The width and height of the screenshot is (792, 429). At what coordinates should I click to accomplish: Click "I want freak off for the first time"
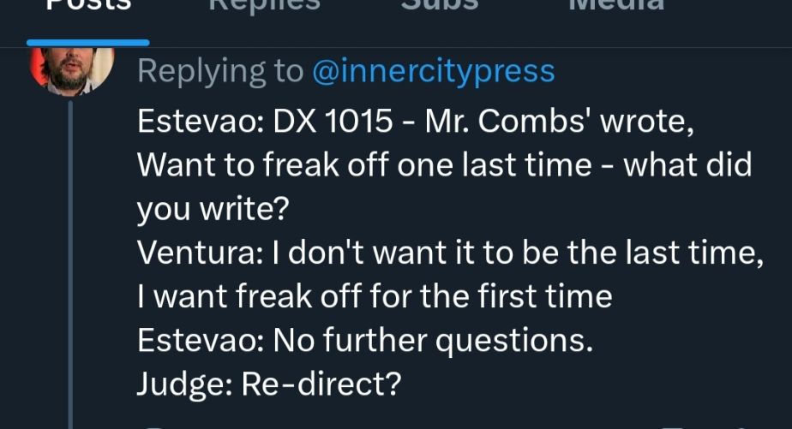coord(375,297)
